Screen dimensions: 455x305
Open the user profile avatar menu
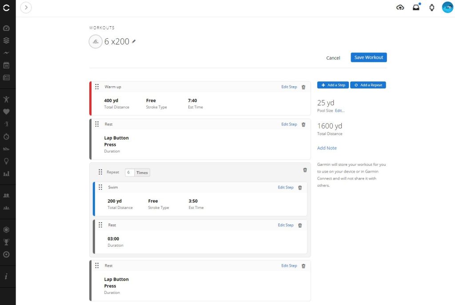pyautogui.click(x=447, y=8)
